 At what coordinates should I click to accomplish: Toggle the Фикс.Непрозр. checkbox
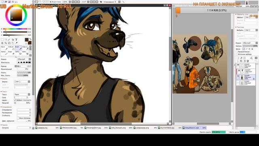(18, 118)
